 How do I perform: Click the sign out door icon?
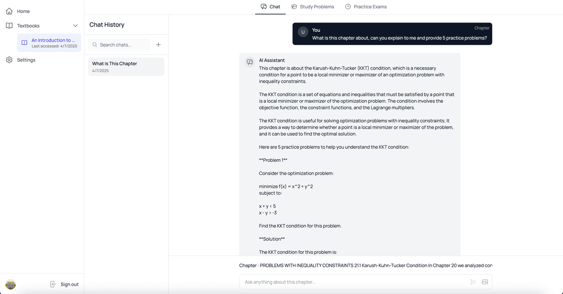point(53,284)
